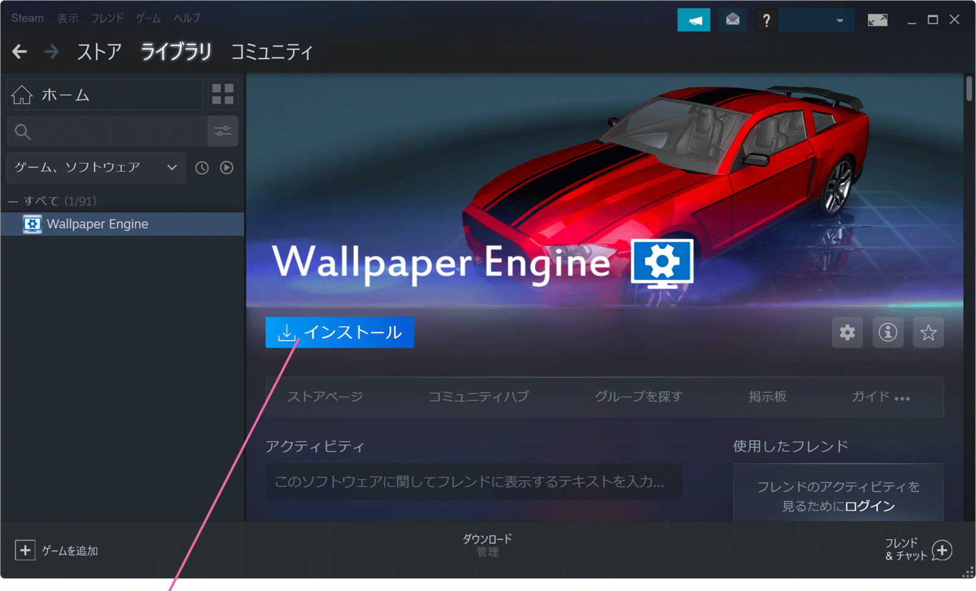Focus the library search field
976x591 pixels.
tap(107, 131)
